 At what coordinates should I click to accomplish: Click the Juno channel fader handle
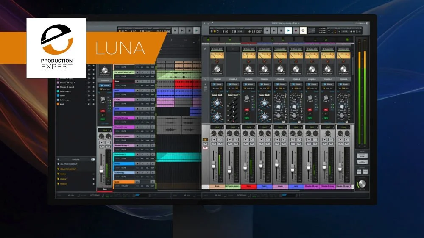coord(293,168)
